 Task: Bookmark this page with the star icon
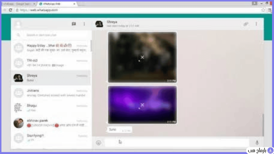click(x=263, y=10)
